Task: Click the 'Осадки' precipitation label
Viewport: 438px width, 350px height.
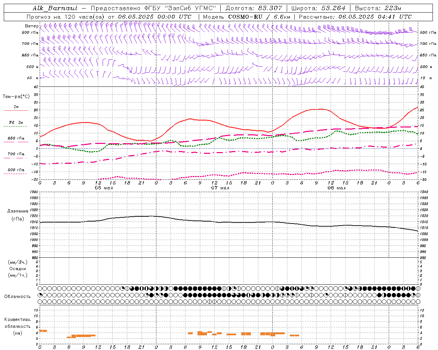Action: [x=18, y=269]
